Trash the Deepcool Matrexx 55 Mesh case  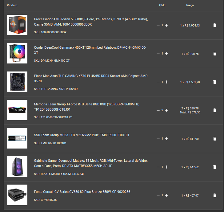click(214, 167)
